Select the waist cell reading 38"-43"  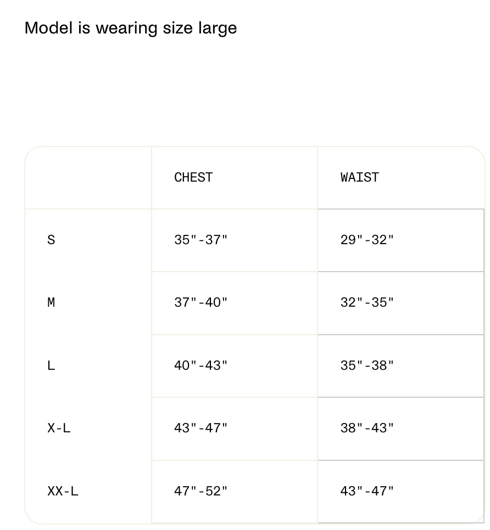pos(401,428)
